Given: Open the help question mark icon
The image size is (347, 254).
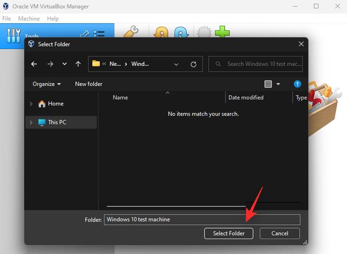Looking at the screenshot, I should pyautogui.click(x=297, y=84).
